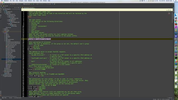Image resolution: width=178 pixels, height=100 pixels.
Task: Select register.php in the project tree
Action: [x=9, y=59]
